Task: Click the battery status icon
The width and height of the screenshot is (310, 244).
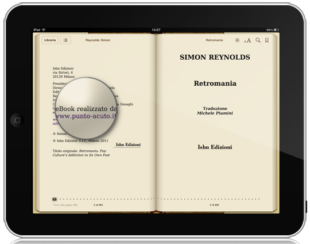Action: (x=276, y=30)
